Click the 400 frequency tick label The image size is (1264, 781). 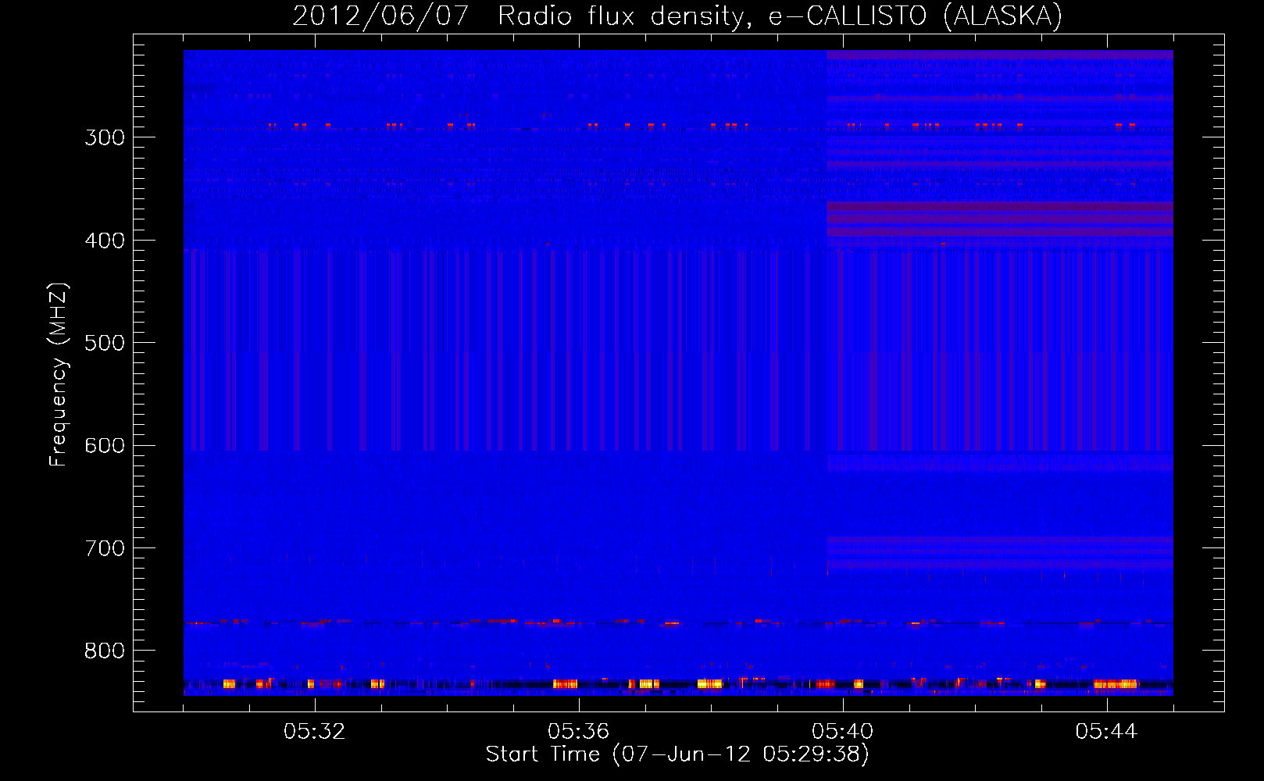pyautogui.click(x=105, y=241)
